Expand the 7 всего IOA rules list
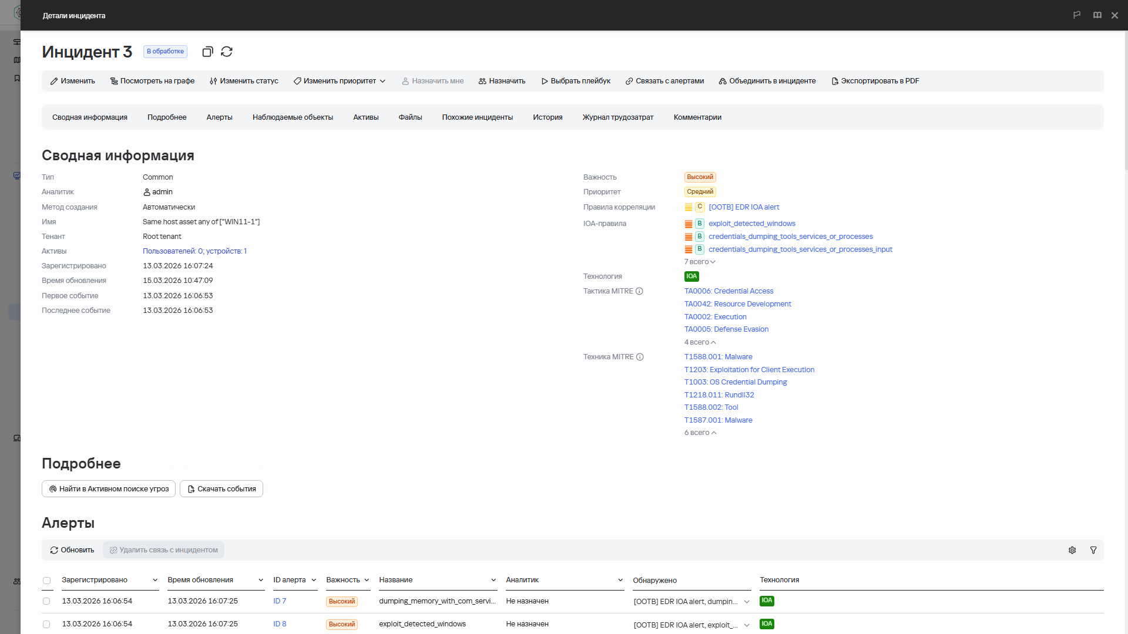This screenshot has height=634, width=1128. 700,262
